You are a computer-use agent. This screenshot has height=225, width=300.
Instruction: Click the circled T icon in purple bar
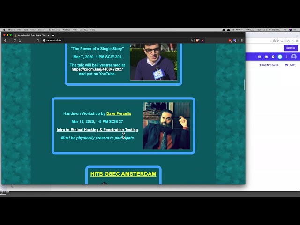(x=280, y=57)
